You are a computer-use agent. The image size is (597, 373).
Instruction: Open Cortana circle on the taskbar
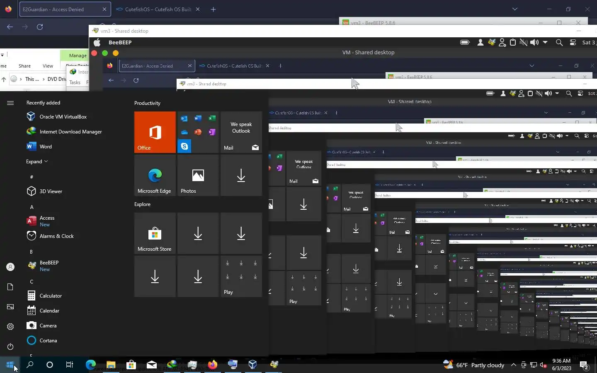(50, 365)
